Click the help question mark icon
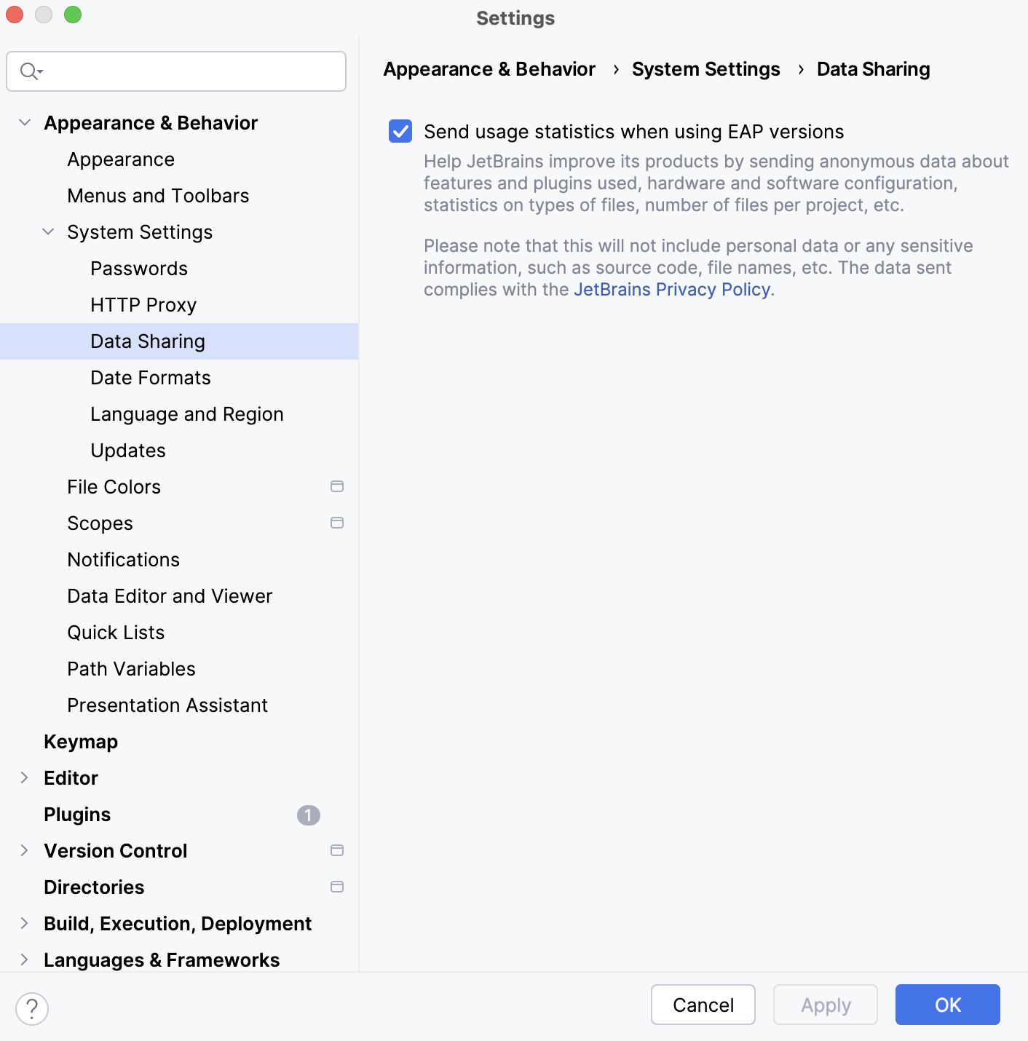1028x1041 pixels. click(32, 1009)
